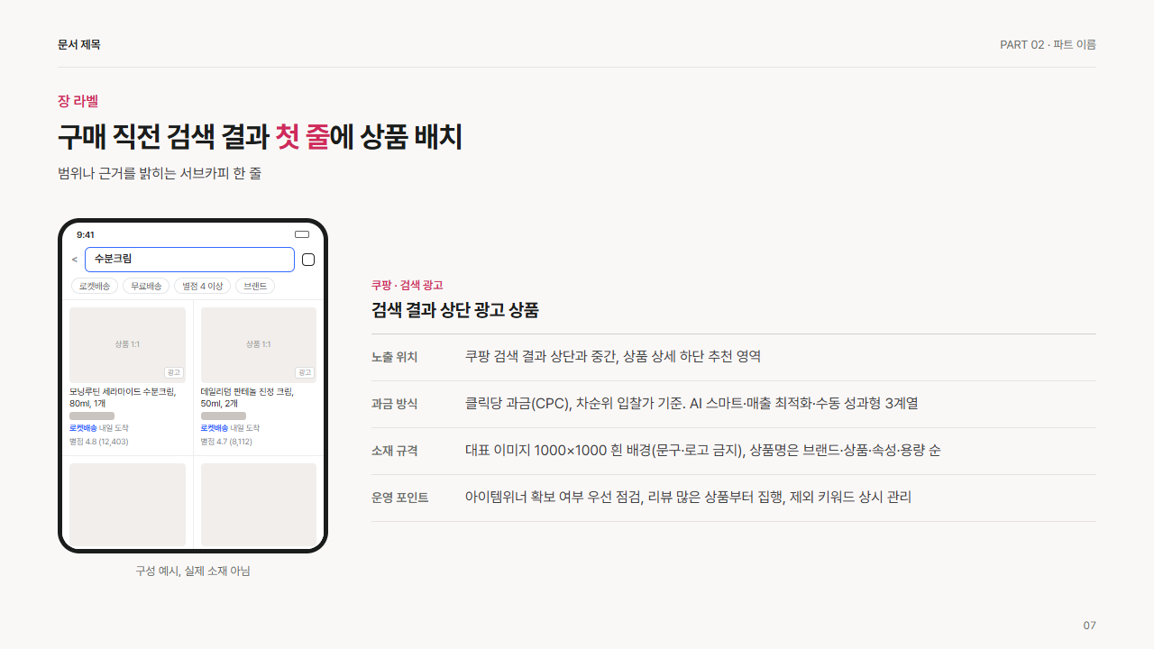Screen dimensions: 1154x649
Task: Open the 모닝루틴 세라마이드 수분크림 product image
Action: coord(127,345)
